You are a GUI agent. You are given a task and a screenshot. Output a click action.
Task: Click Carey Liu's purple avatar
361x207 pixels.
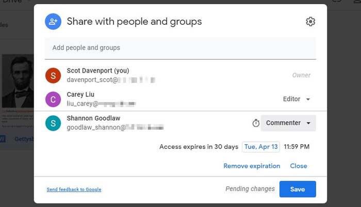click(x=53, y=99)
